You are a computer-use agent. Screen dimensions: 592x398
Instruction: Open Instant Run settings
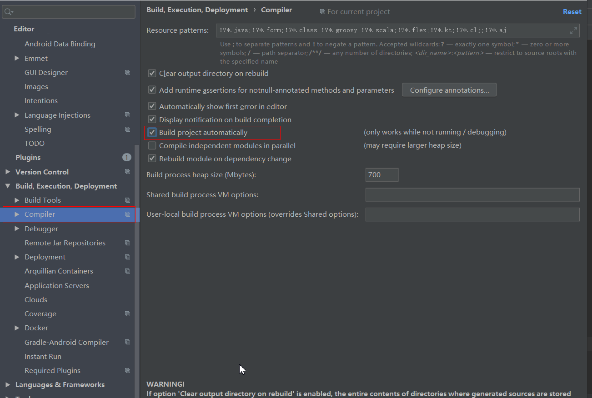43,356
